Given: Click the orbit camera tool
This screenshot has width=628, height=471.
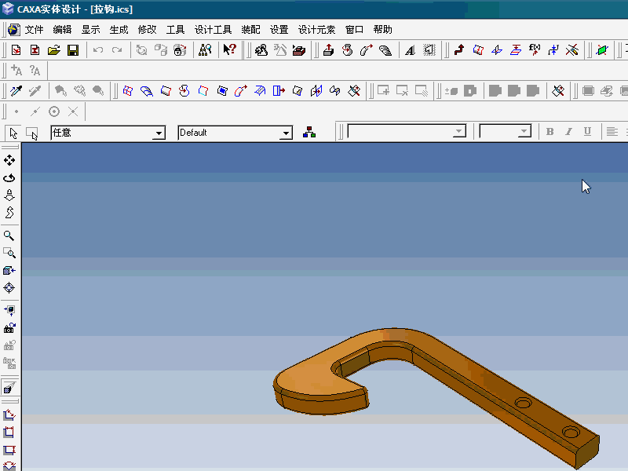Looking at the screenshot, I should click(x=9, y=178).
